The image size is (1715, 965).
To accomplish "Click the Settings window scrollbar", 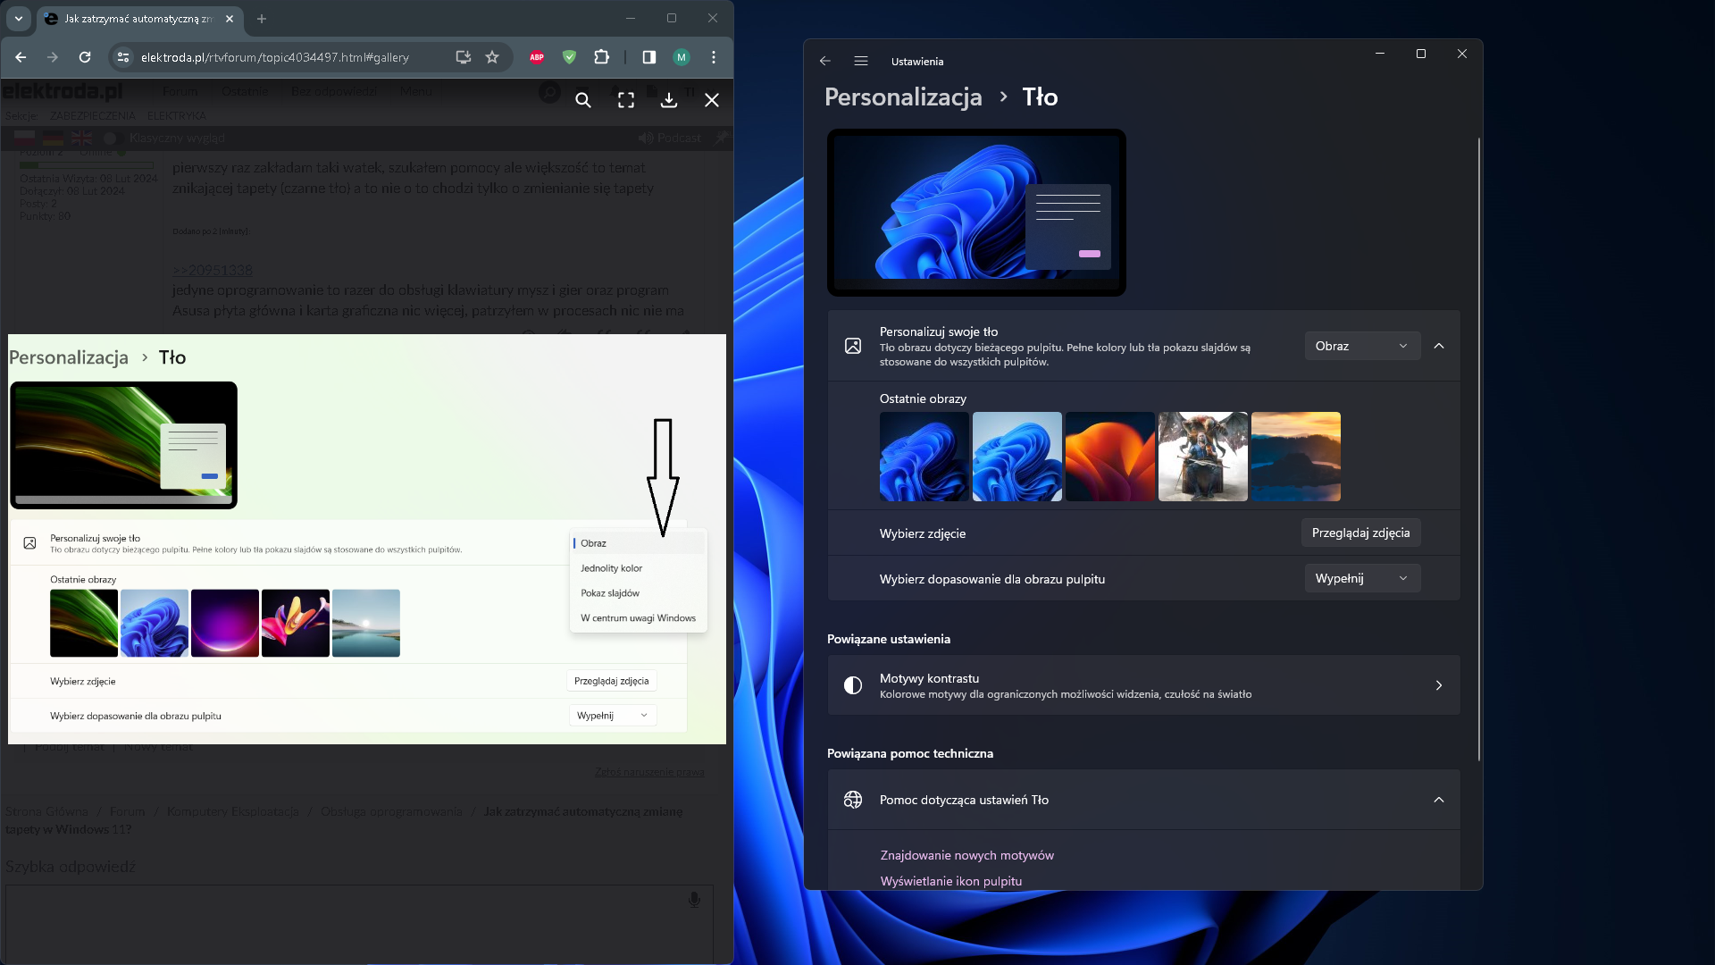I will pyautogui.click(x=1479, y=449).
